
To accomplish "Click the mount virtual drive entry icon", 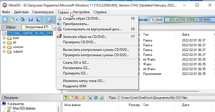I will pos(59,29).
